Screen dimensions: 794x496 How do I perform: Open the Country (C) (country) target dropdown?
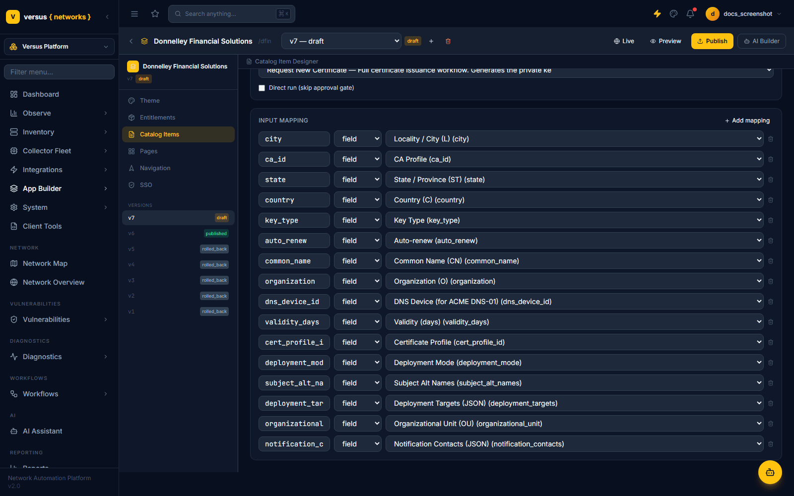coord(575,200)
